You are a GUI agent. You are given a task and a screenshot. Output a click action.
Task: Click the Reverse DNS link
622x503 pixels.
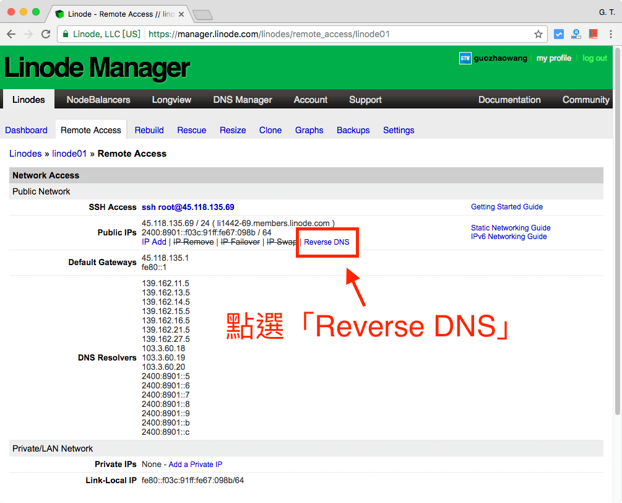(327, 242)
